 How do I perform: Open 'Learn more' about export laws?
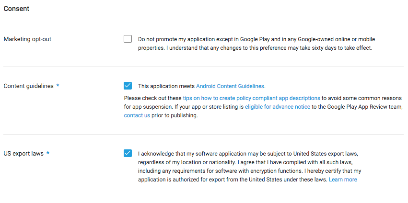point(343,180)
